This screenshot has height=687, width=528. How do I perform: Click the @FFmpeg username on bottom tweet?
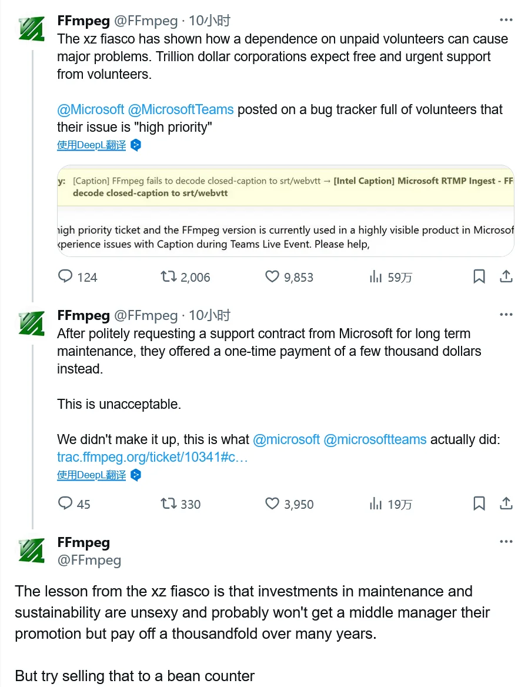[x=89, y=560]
